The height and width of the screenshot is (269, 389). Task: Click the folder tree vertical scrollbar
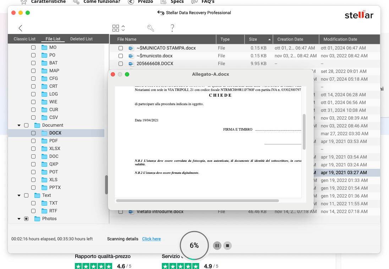pos(106,185)
